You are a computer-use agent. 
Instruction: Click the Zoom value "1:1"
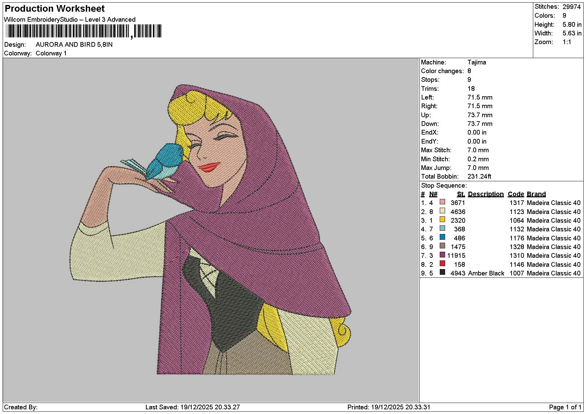567,42
